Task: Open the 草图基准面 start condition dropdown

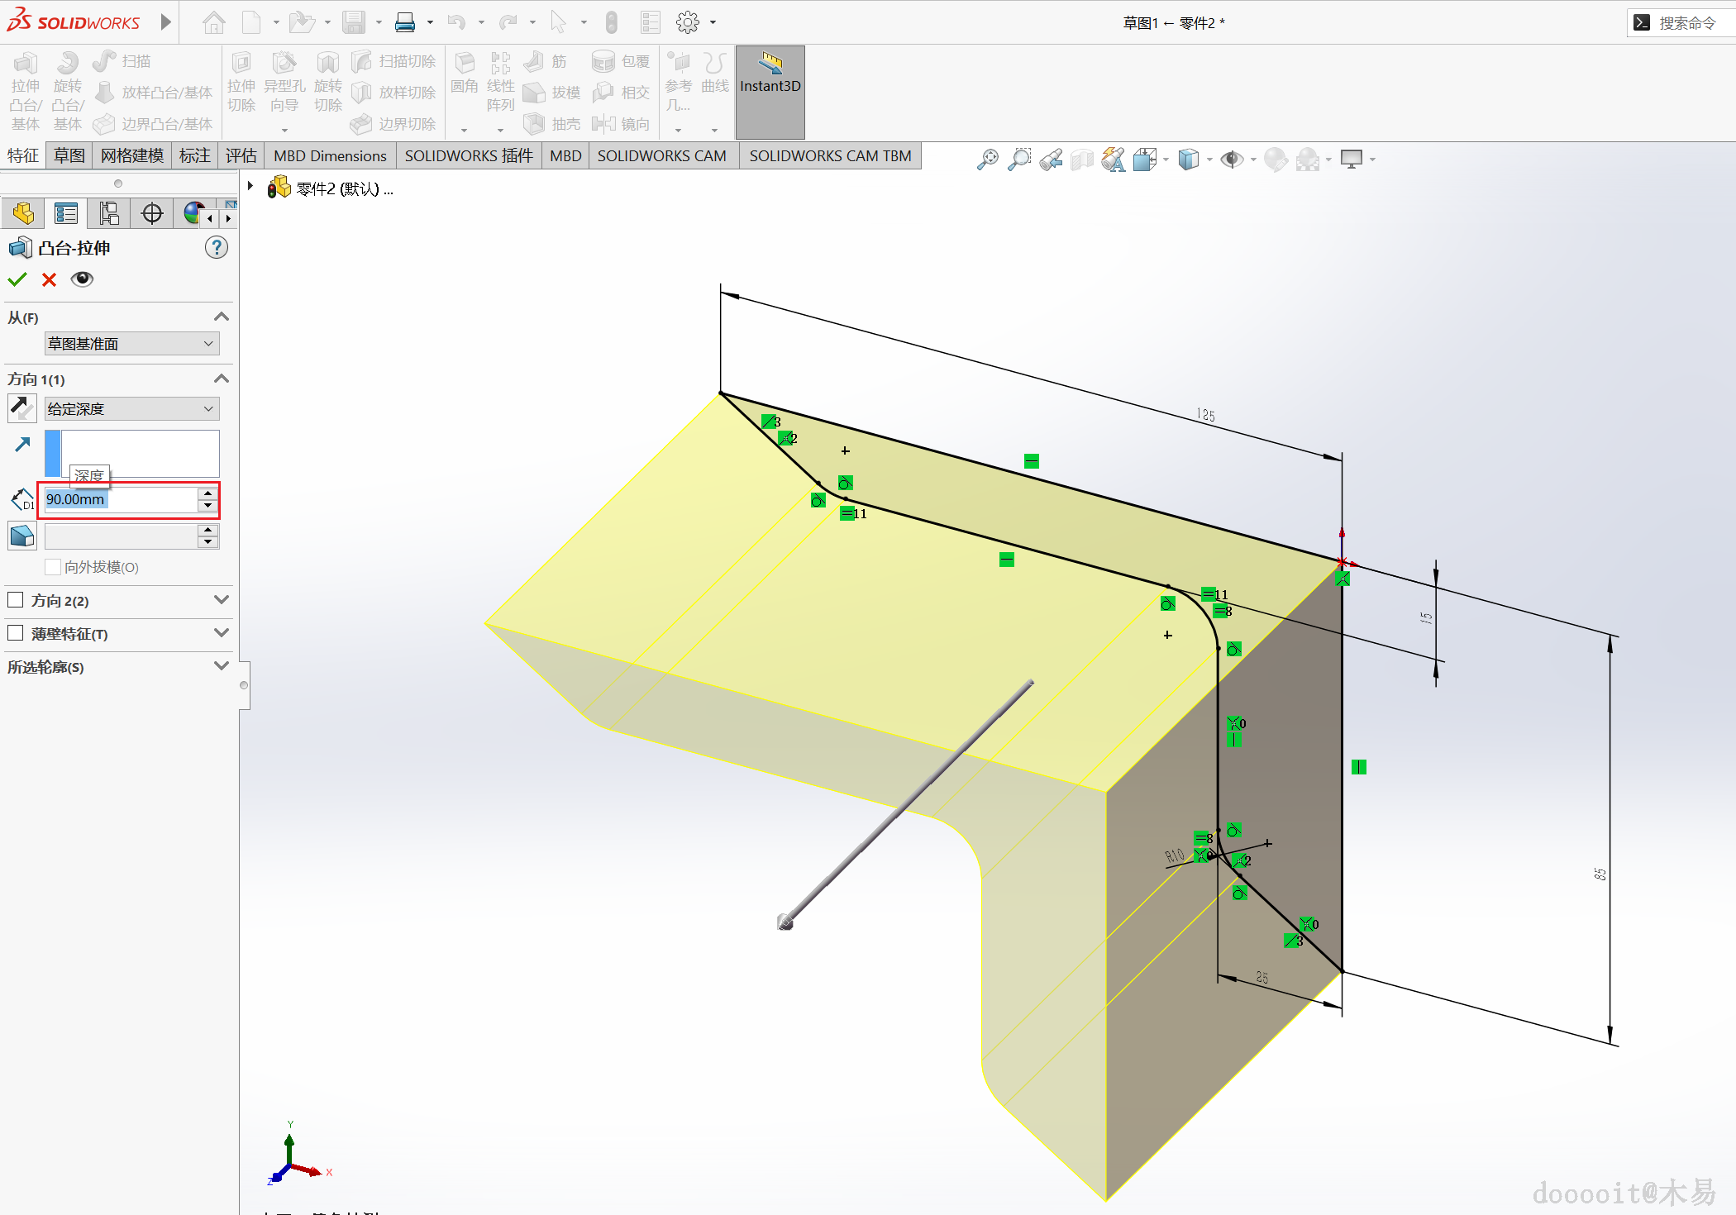Action: (x=131, y=343)
